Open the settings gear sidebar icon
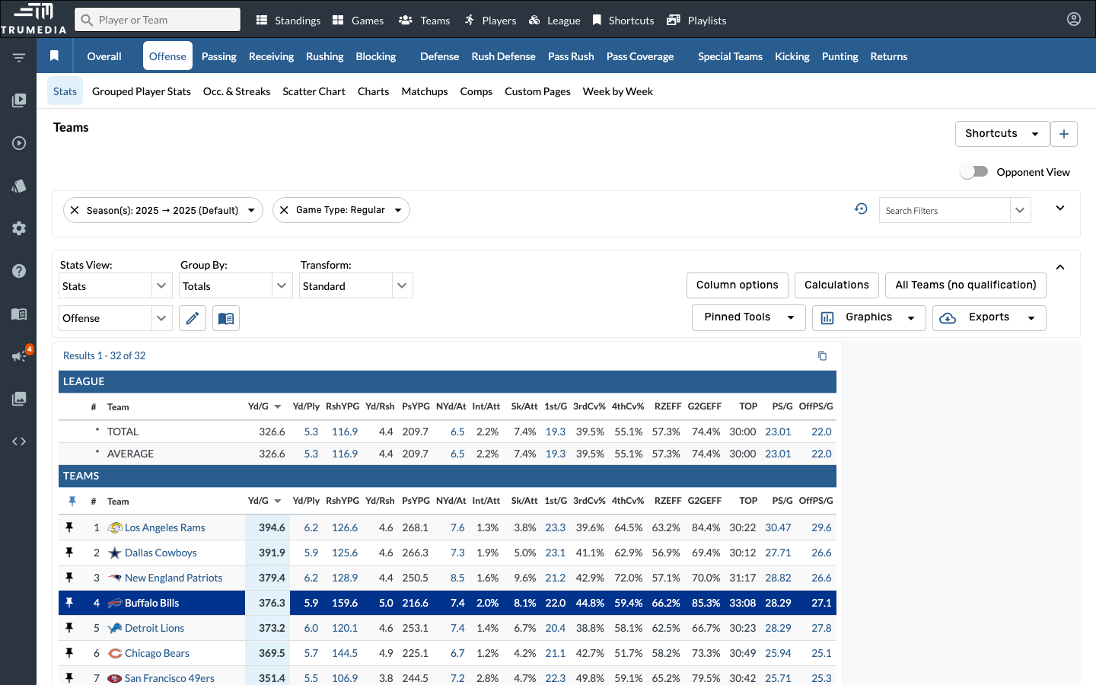1096x685 pixels. (x=19, y=228)
